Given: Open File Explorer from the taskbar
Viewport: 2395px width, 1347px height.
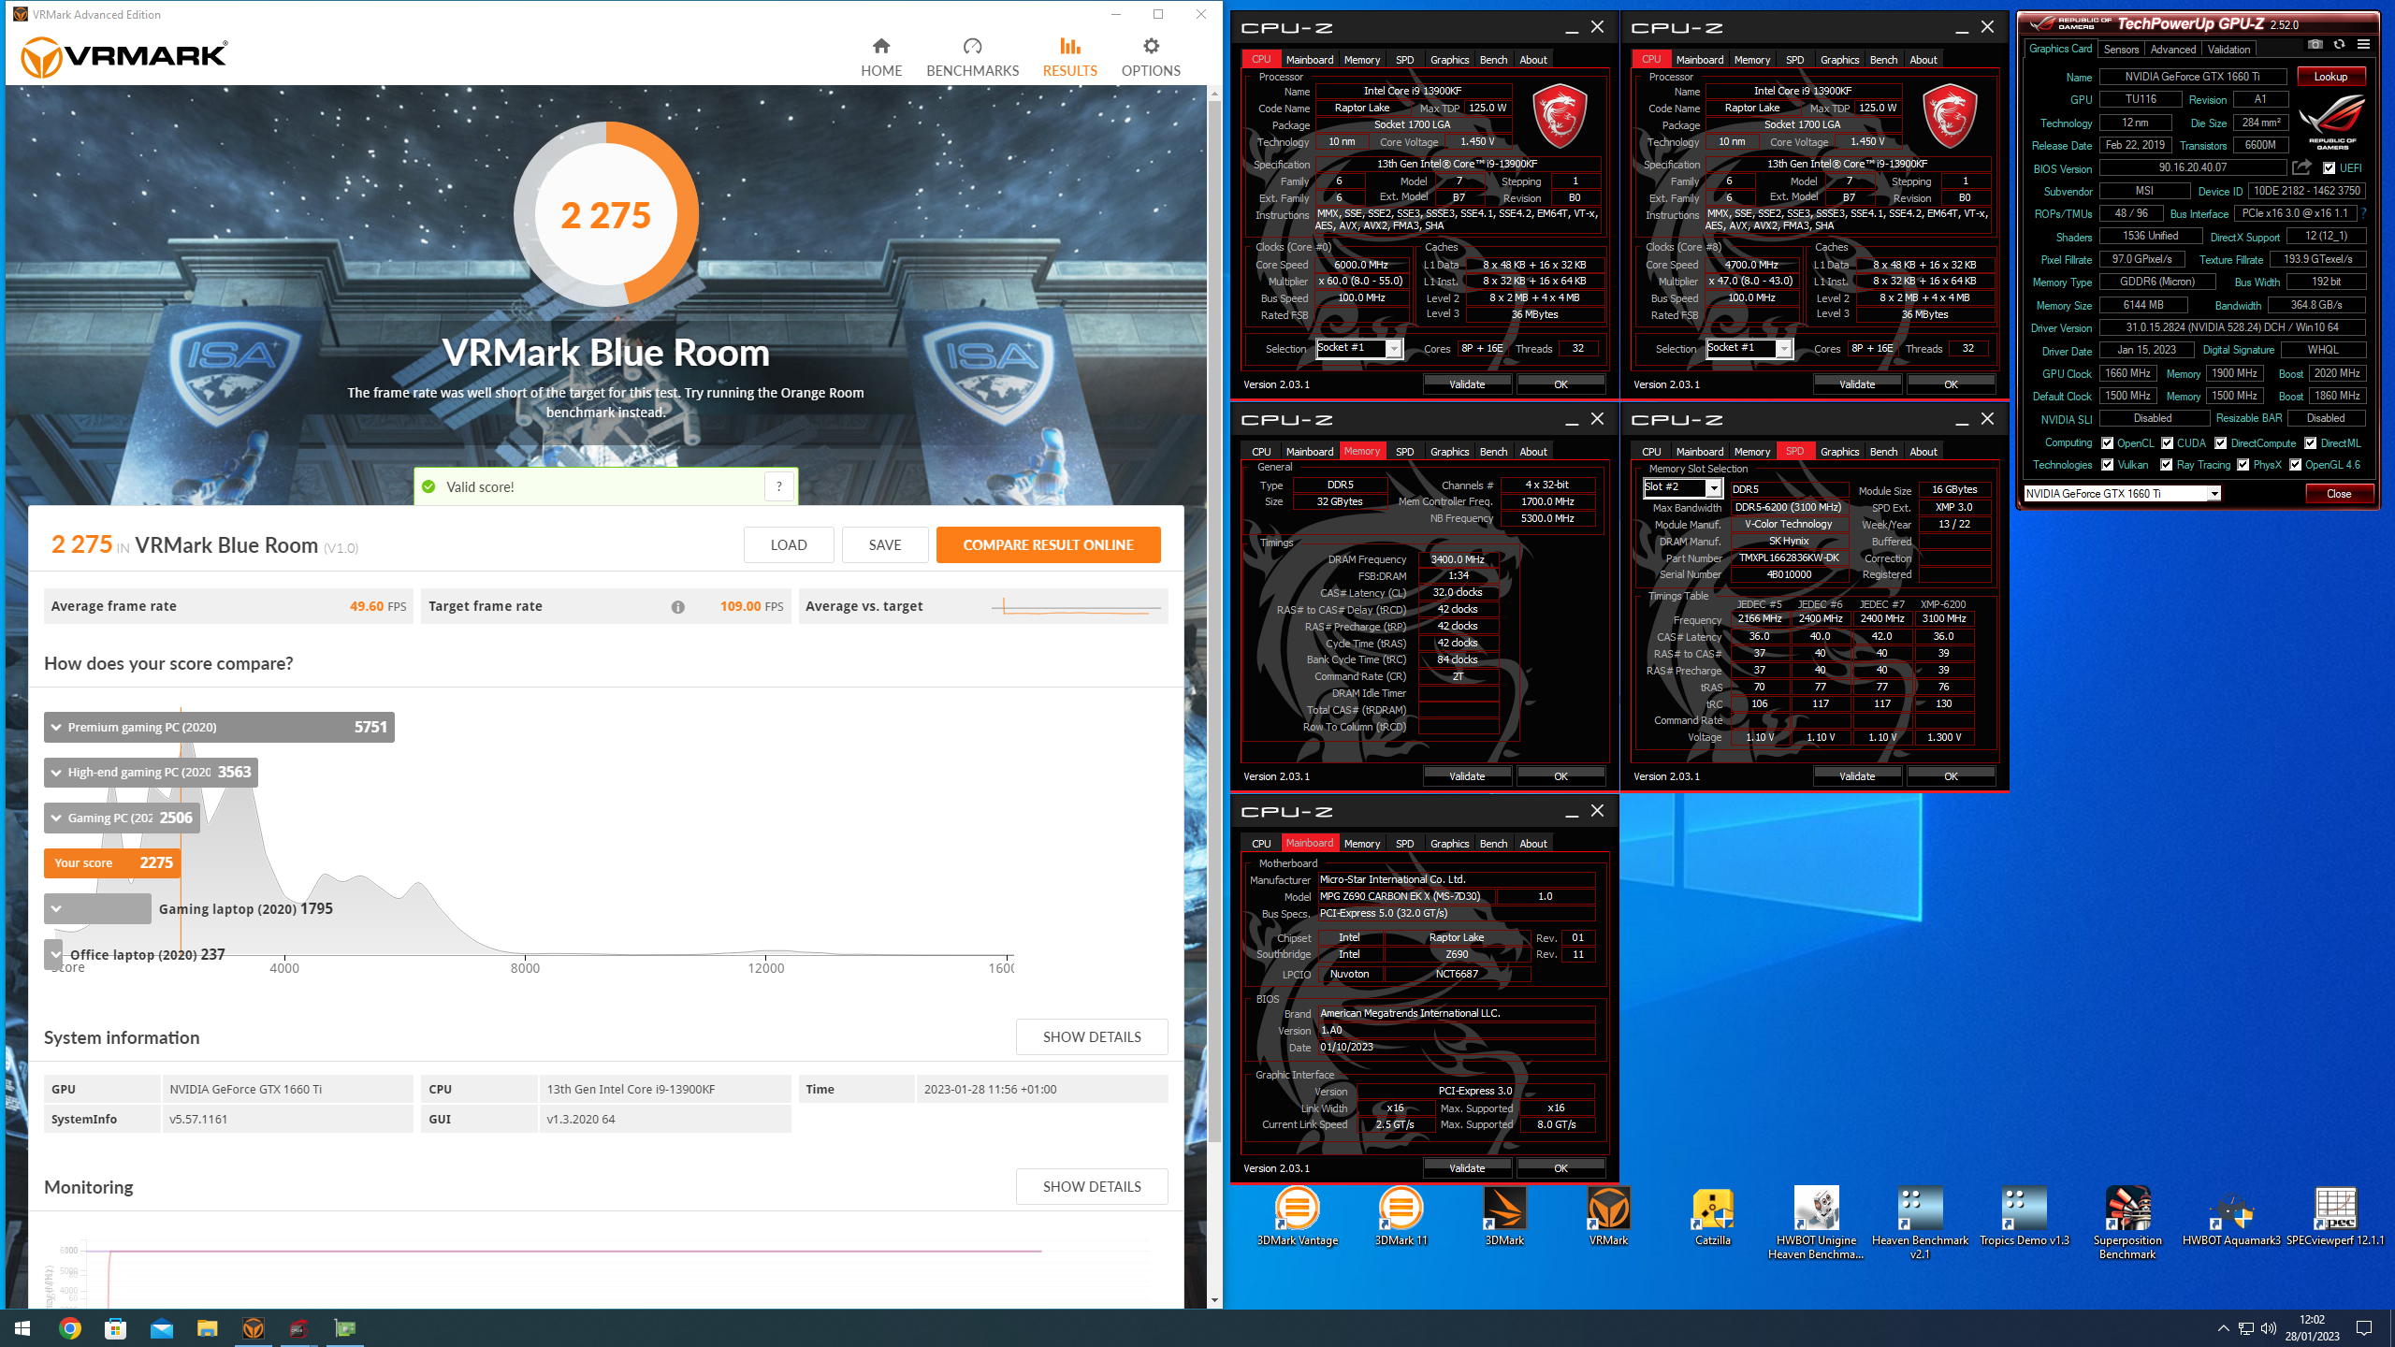Looking at the screenshot, I should pos(207,1328).
